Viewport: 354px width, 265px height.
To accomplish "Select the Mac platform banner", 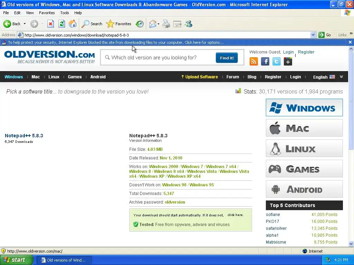I will (304, 128).
